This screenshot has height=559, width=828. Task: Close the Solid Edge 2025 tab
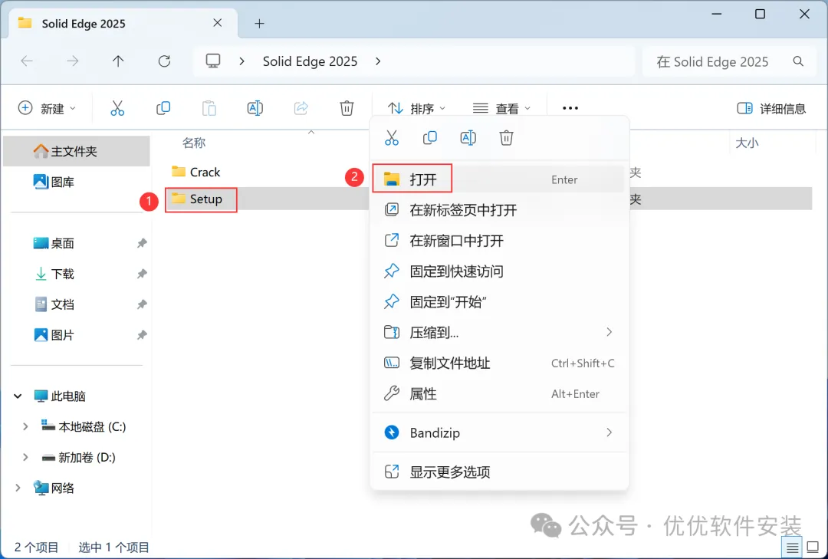(218, 23)
